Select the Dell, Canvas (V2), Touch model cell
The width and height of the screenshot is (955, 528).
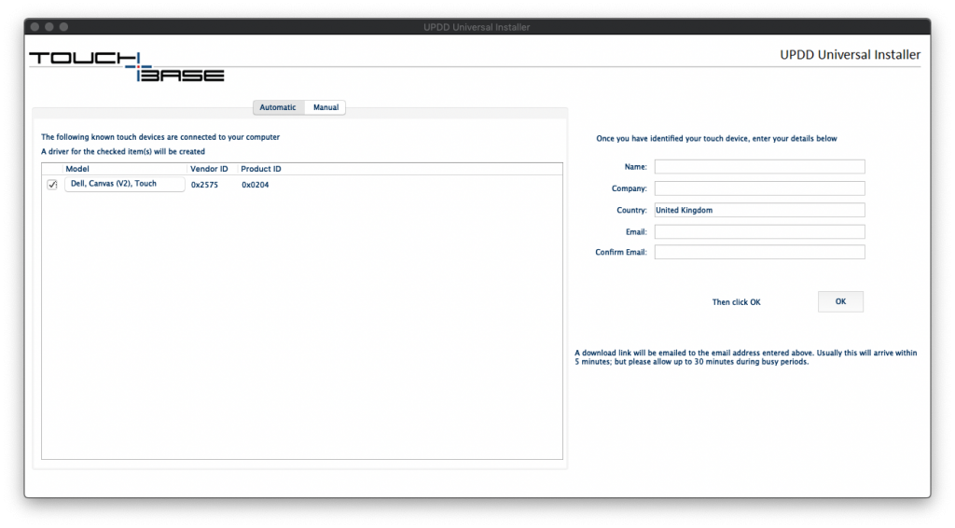[x=125, y=184]
